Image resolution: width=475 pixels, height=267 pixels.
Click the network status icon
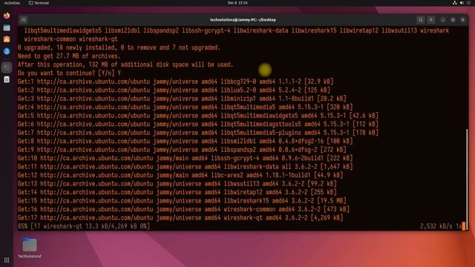[455, 3]
